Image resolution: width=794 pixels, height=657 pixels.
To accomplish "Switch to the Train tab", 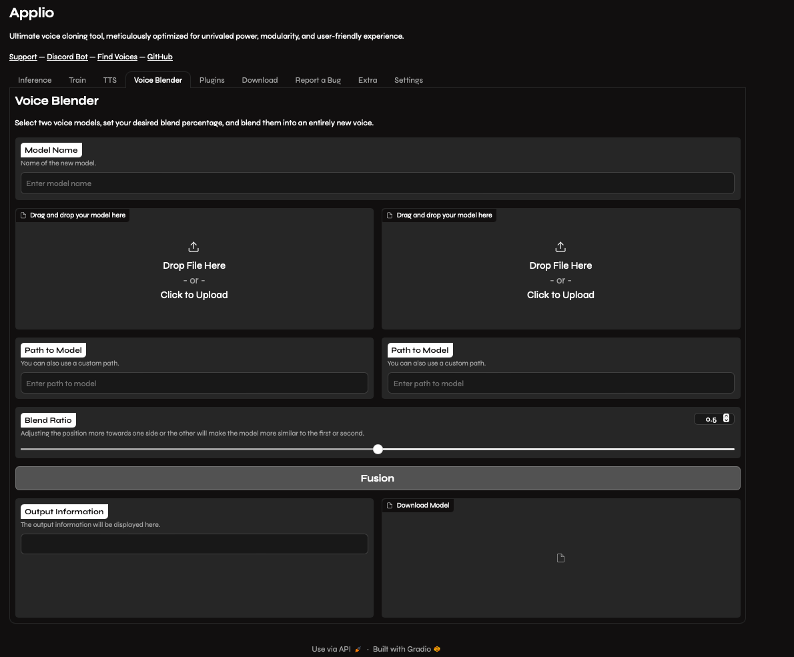I will 77,80.
